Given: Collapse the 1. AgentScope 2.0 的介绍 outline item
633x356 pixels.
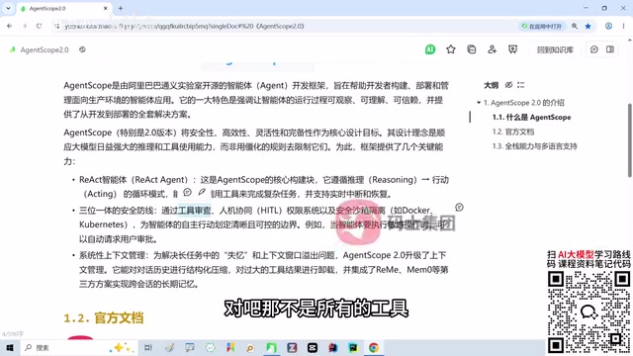Looking at the screenshot, I should point(479,103).
